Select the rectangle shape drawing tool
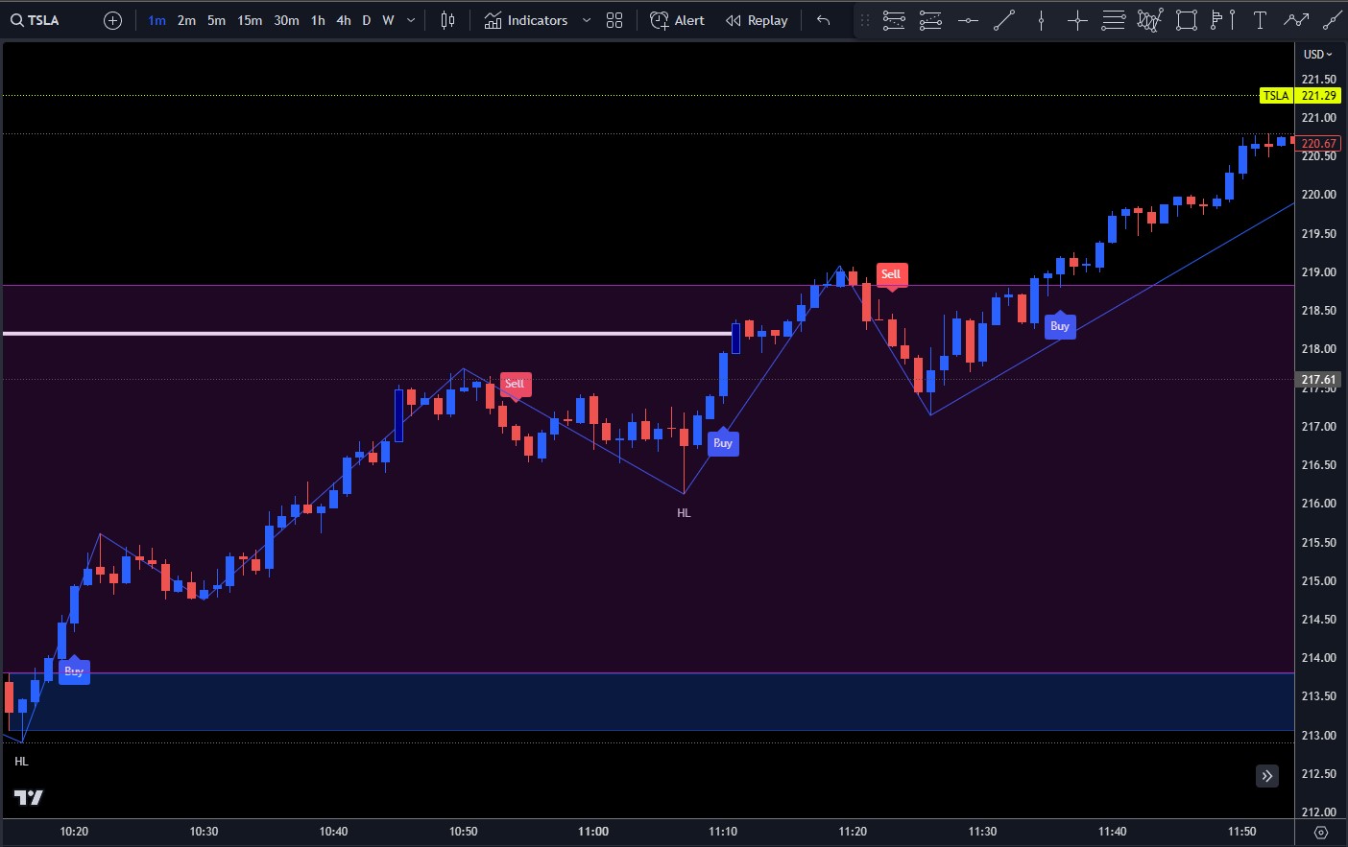Screen dimensions: 1348x847 (x=1187, y=20)
